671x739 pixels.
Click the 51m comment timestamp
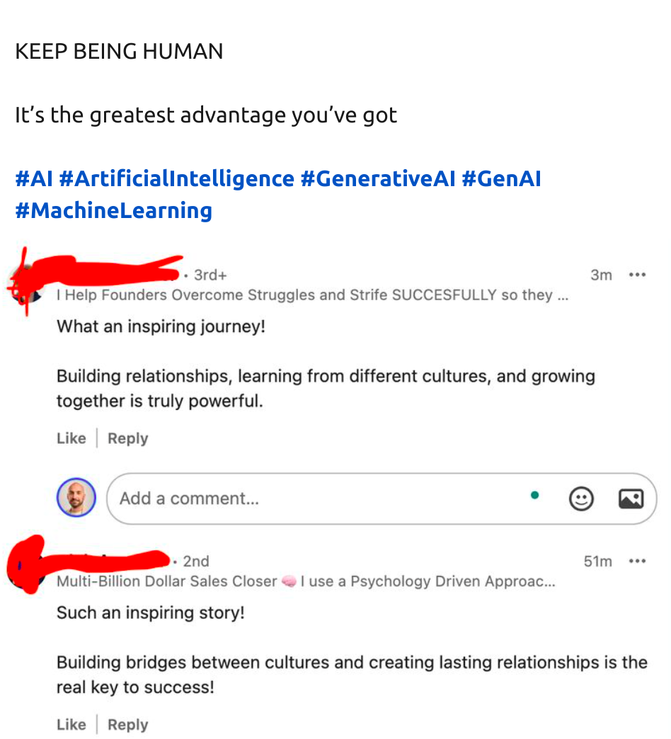[597, 562]
